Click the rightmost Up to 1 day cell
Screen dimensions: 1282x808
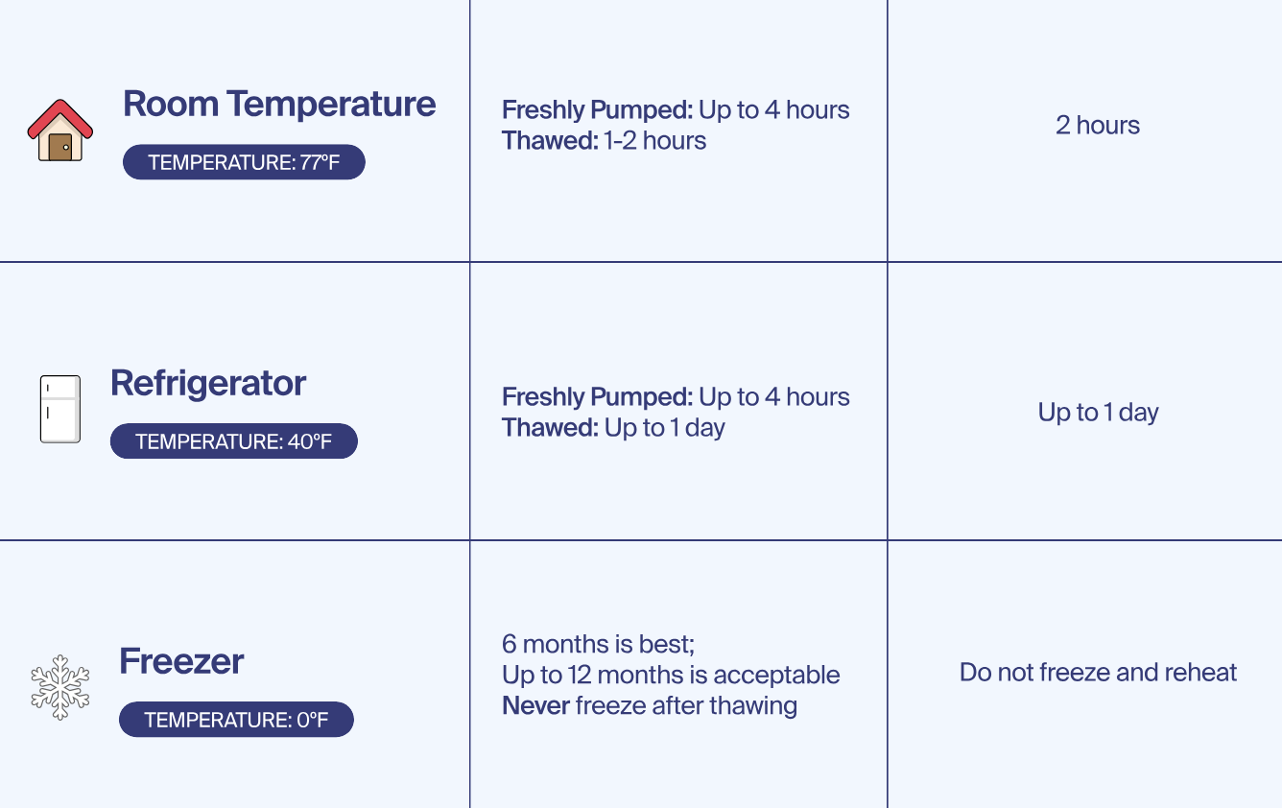[1098, 413]
